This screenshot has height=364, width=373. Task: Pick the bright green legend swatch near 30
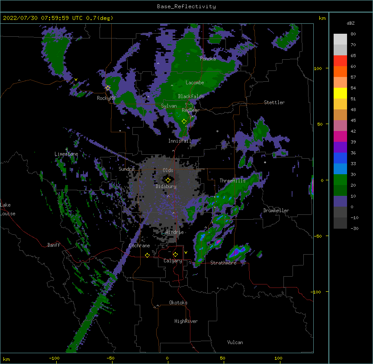(340, 180)
